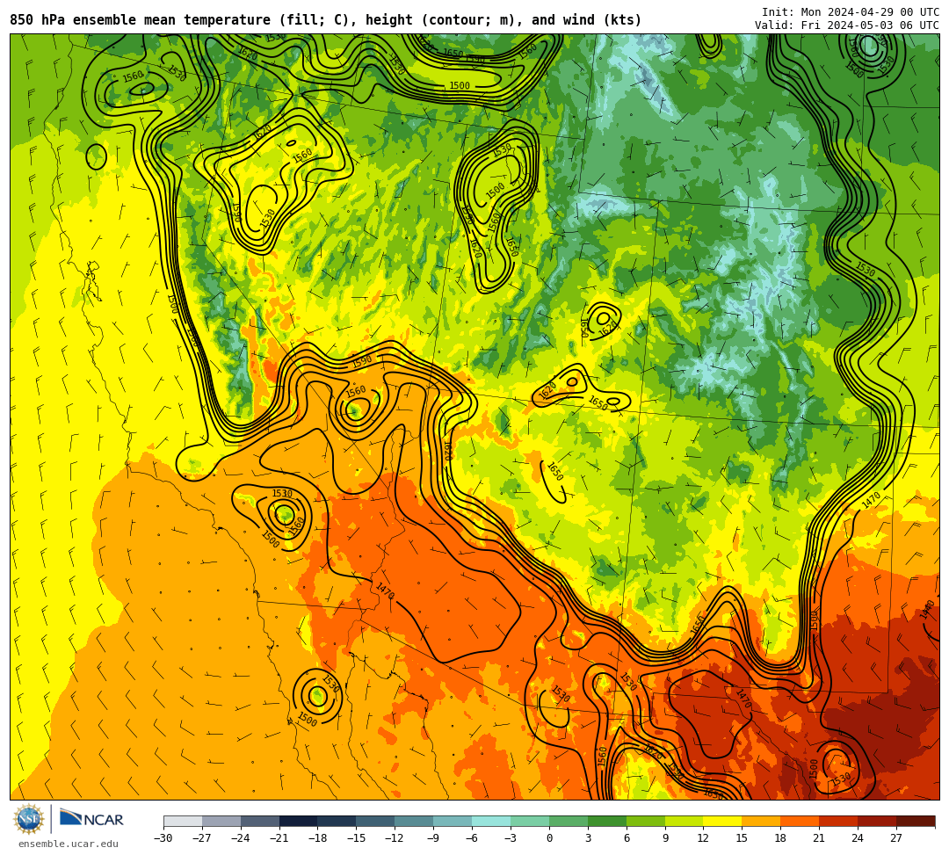
Task: Select the 850 hPa ensemble mean temperature title
Action: (326, 20)
